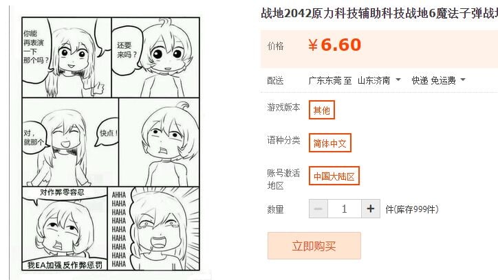Select 中国大陆区 activation region
Image resolution: width=498 pixels, height=280 pixels.
click(x=334, y=176)
